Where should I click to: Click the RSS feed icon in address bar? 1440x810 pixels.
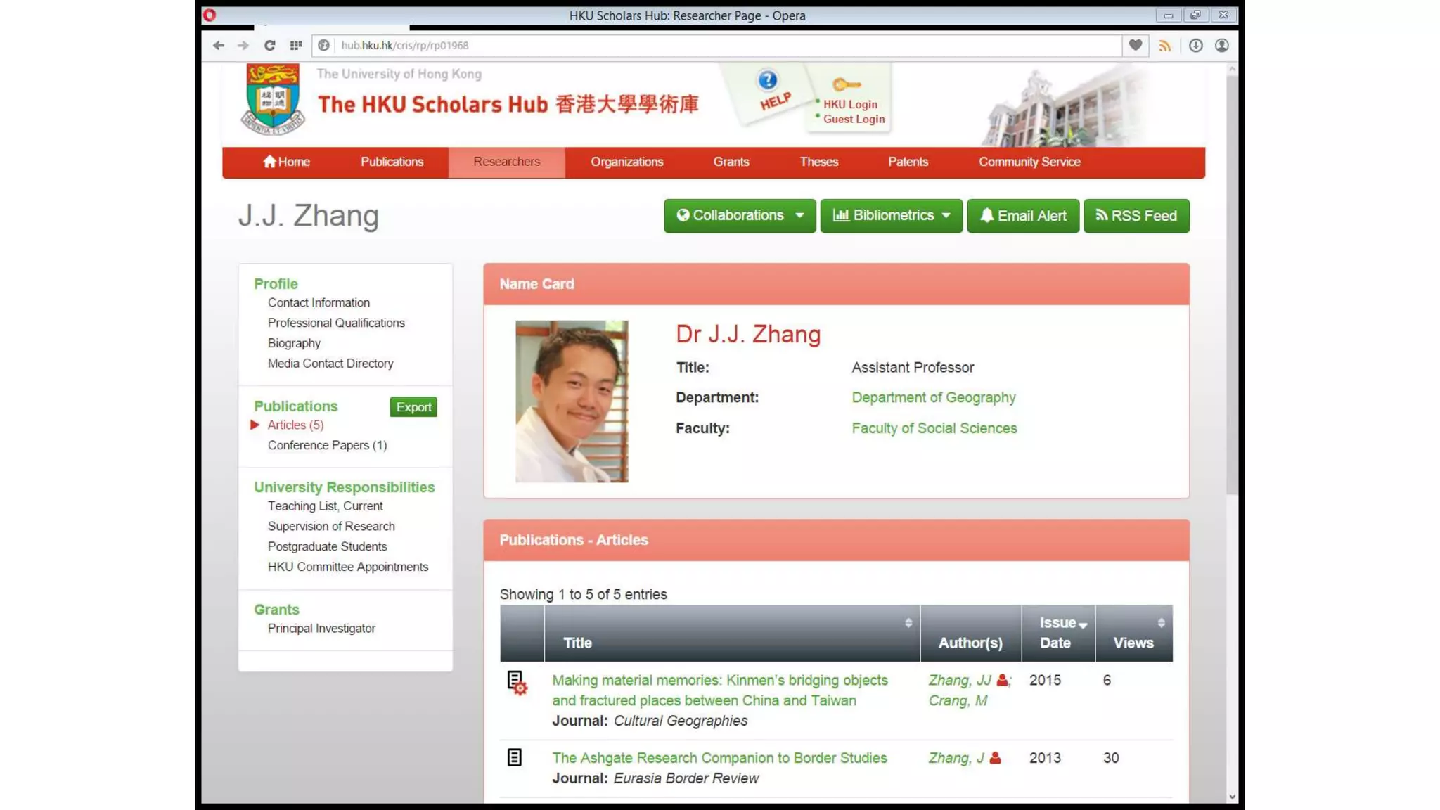pos(1165,46)
